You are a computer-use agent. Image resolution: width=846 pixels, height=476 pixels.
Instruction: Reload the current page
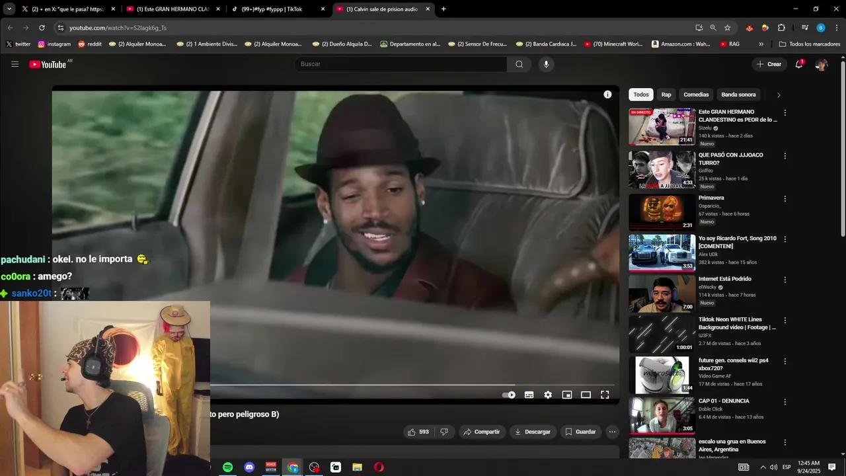pyautogui.click(x=42, y=28)
